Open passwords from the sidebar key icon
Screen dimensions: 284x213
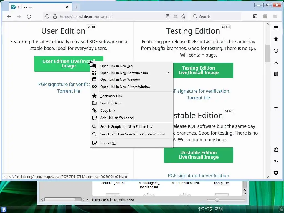pyautogui.click(x=276, y=161)
